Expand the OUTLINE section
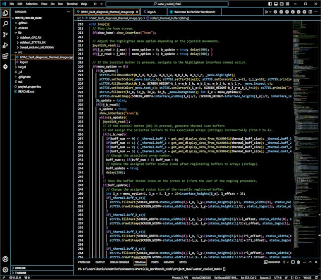 coord(20,267)
